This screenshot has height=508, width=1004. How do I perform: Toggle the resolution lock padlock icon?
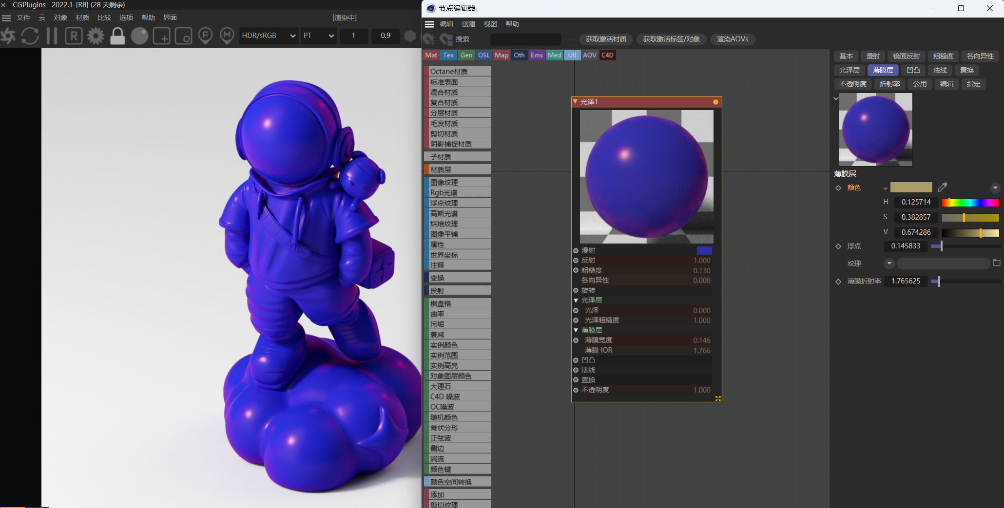117,36
